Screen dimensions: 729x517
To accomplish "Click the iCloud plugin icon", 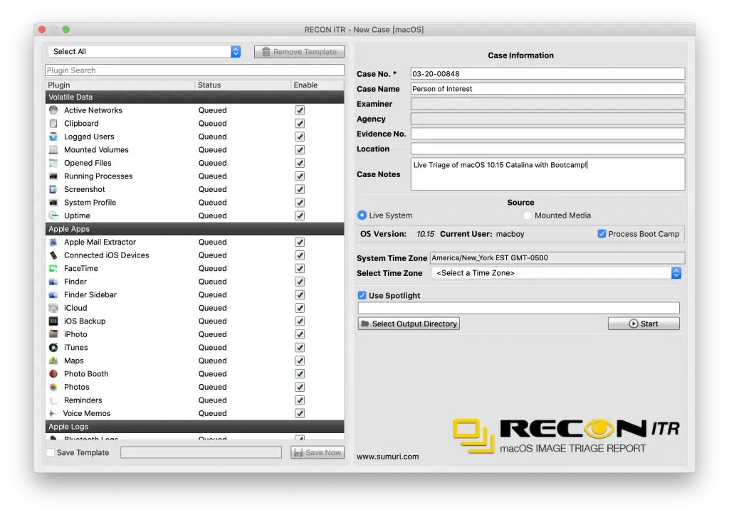I will (53, 308).
